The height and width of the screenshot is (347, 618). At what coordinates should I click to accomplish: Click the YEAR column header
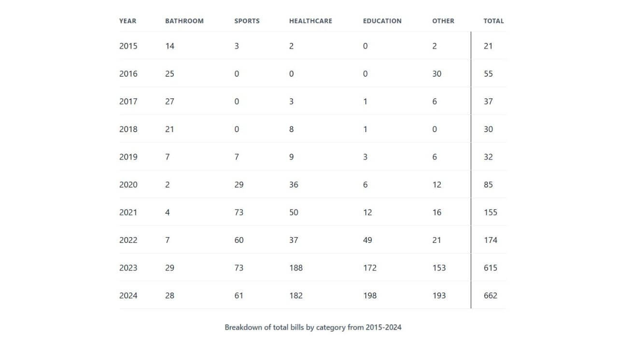[128, 21]
